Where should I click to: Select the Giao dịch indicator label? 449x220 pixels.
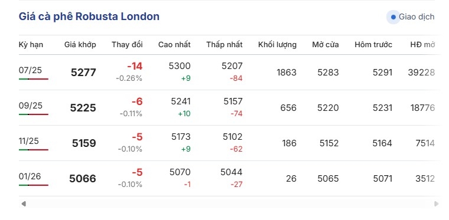(x=417, y=17)
